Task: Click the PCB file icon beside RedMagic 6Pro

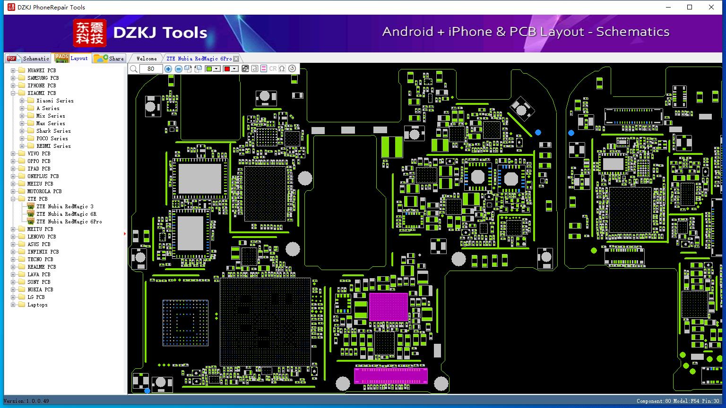Action: [x=31, y=221]
